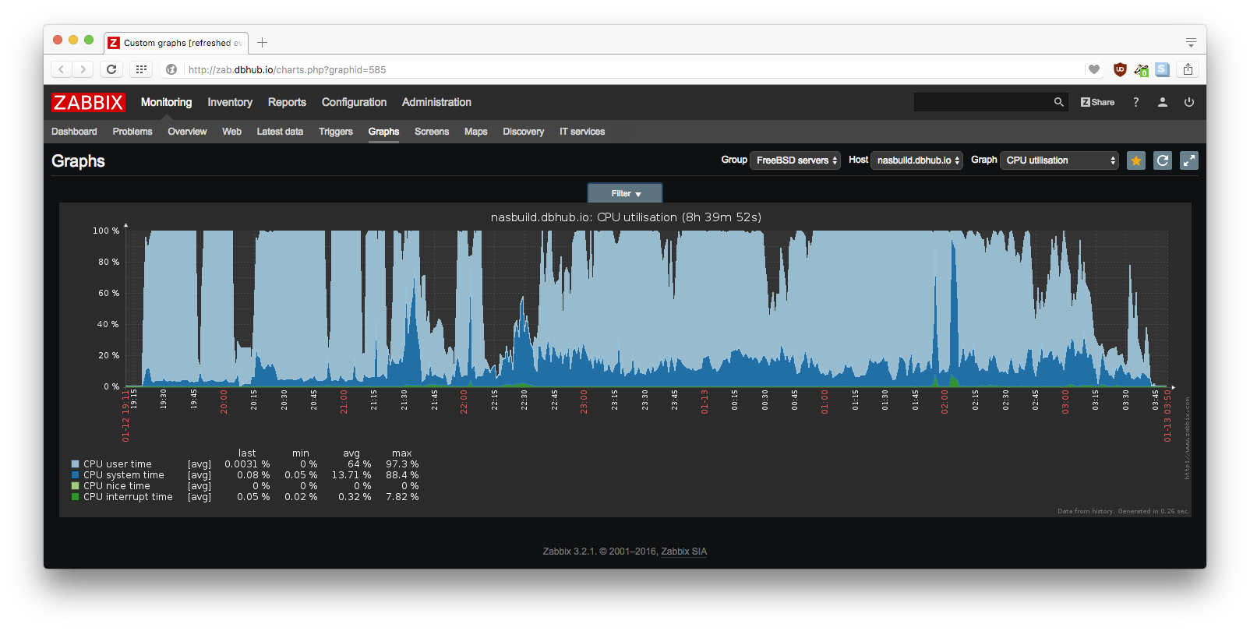Reload page with browser refresh button

[111, 69]
